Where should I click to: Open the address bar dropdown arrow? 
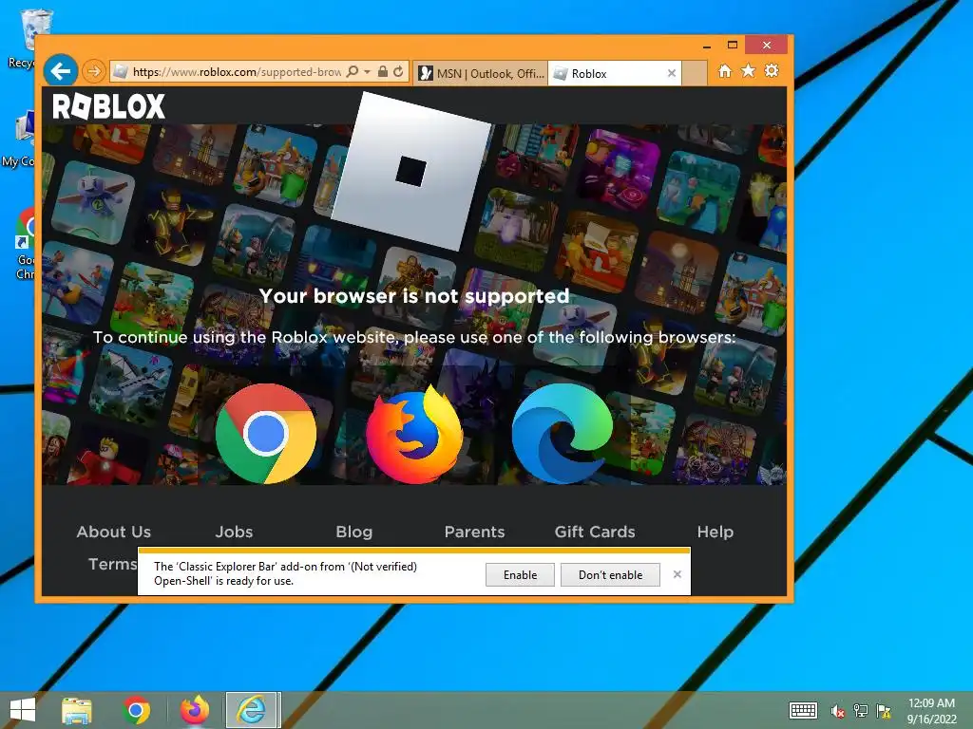367,72
